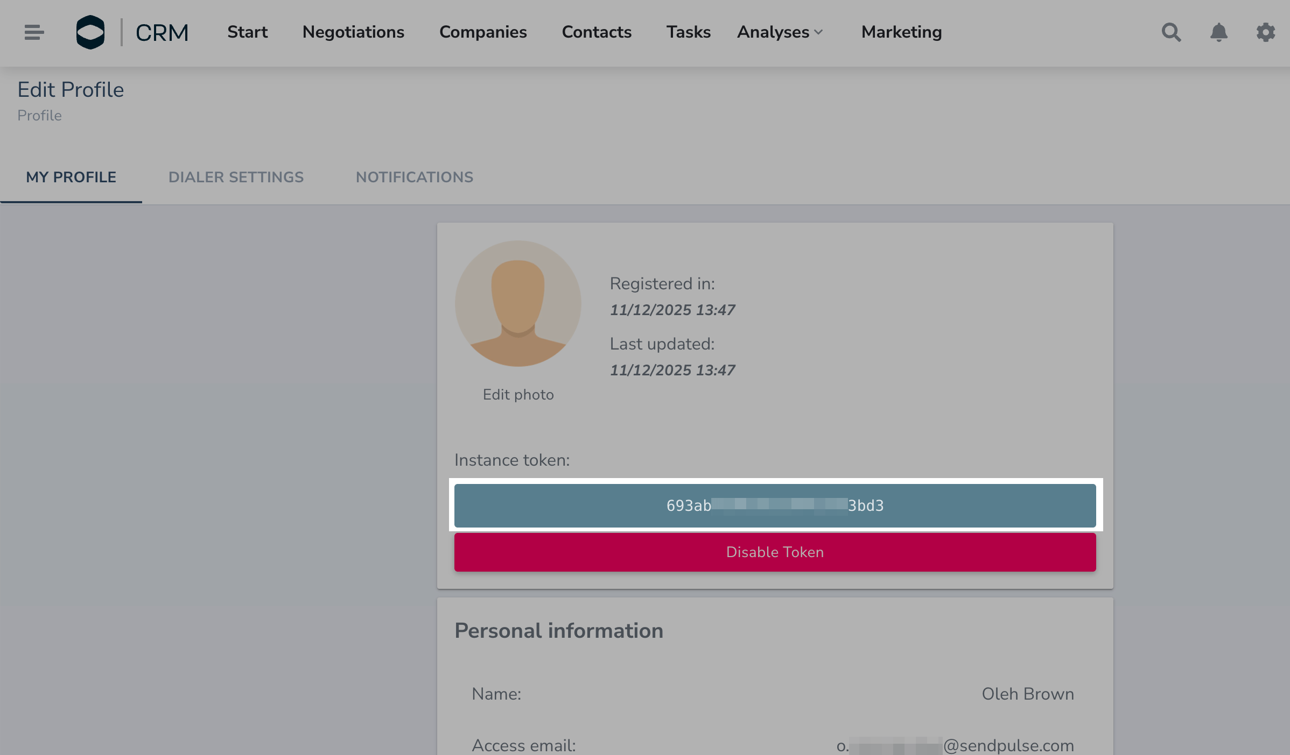
Task: Click the CRM title text
Action: (x=162, y=33)
